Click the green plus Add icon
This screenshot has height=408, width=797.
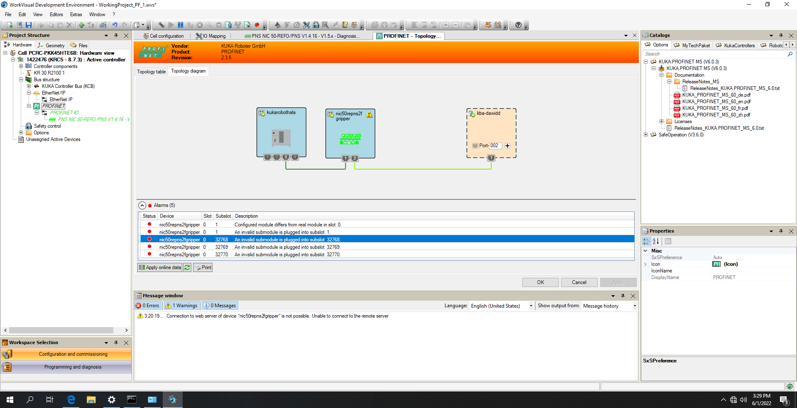point(81,25)
